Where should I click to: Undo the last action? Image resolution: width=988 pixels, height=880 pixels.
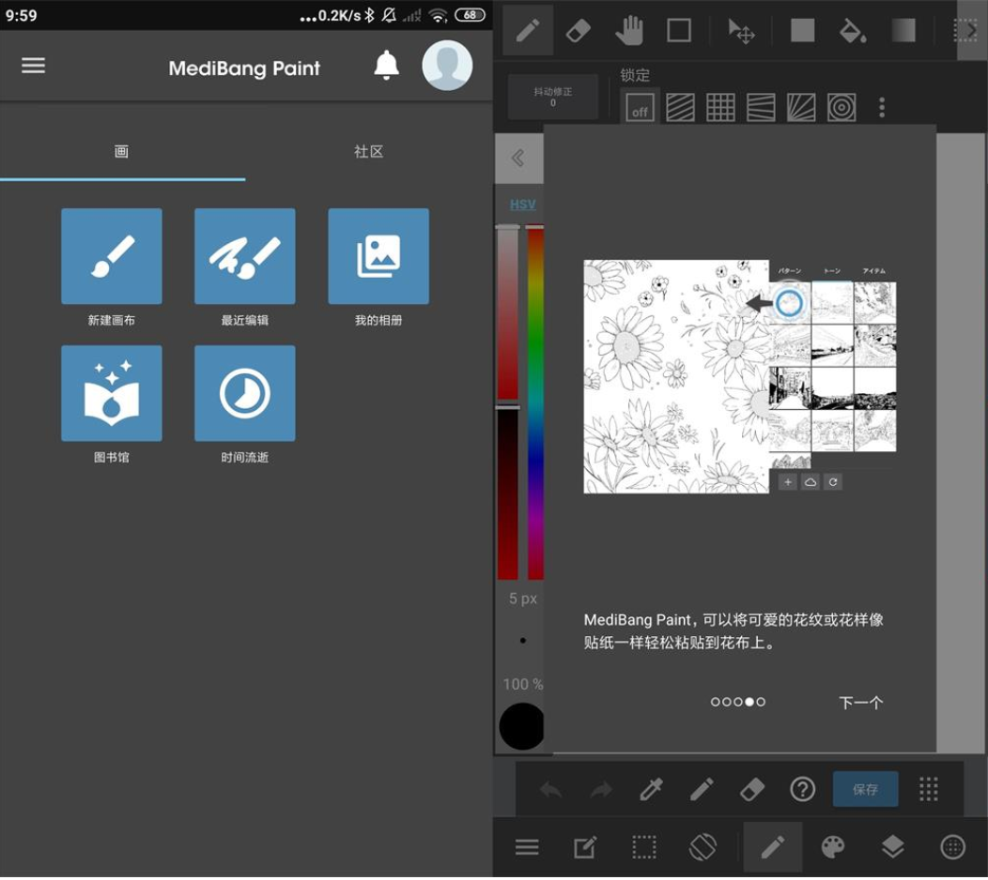[550, 789]
